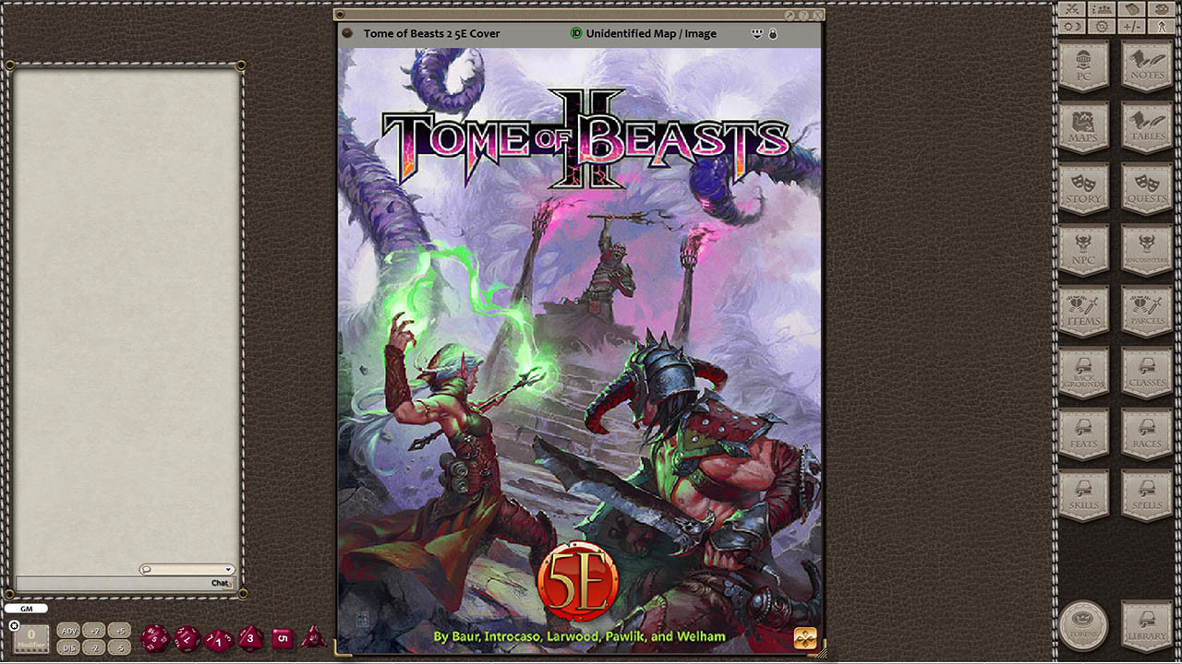Open the Effects walking figure icon
This screenshot has width=1182, height=664.
pyautogui.click(x=1161, y=27)
